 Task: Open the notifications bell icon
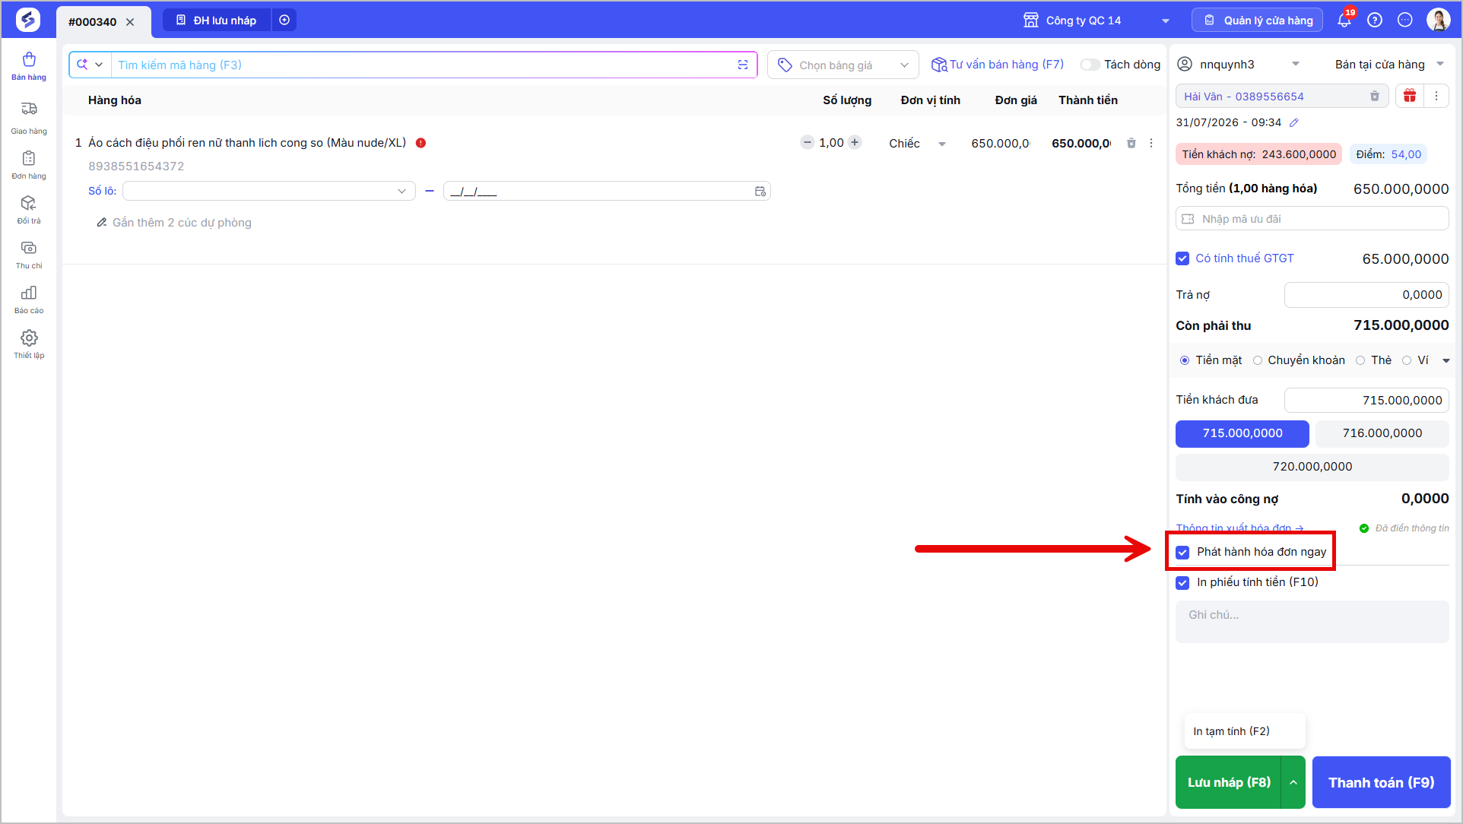pyautogui.click(x=1344, y=21)
